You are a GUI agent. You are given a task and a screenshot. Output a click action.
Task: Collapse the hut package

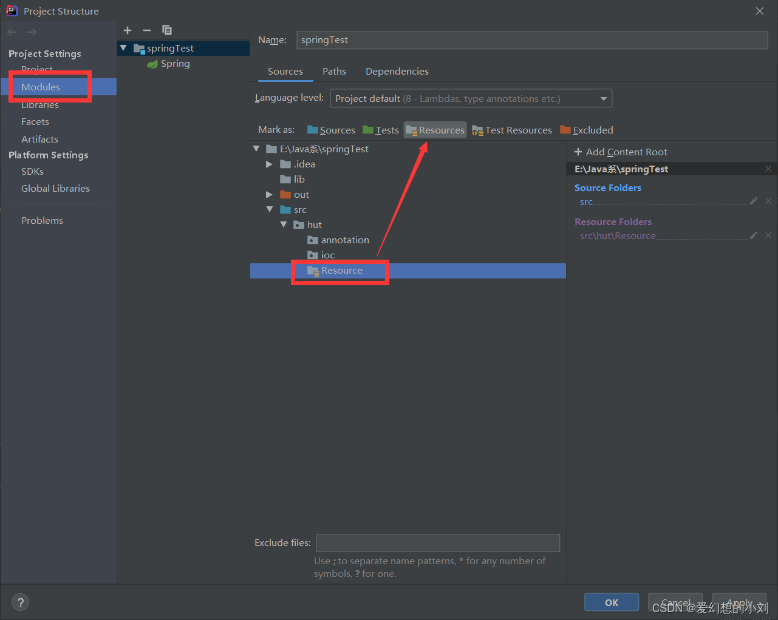283,224
